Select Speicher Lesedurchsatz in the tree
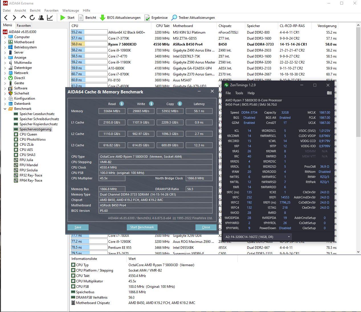Viewport: 361px width, 312px height. coord(34,114)
